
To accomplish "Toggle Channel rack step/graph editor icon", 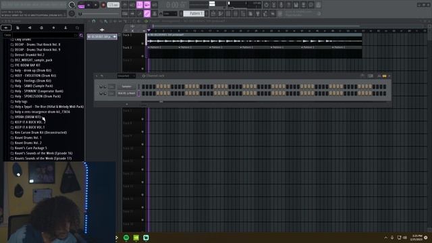I will [384, 76].
